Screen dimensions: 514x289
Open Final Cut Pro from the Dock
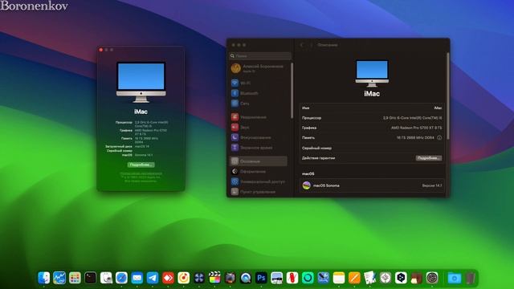214,279
